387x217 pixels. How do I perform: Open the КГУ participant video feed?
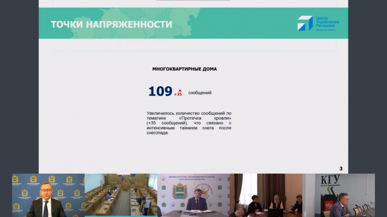coord(338,195)
